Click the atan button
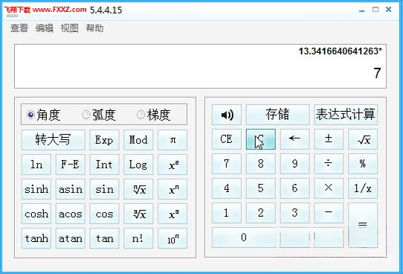 pos(70,238)
